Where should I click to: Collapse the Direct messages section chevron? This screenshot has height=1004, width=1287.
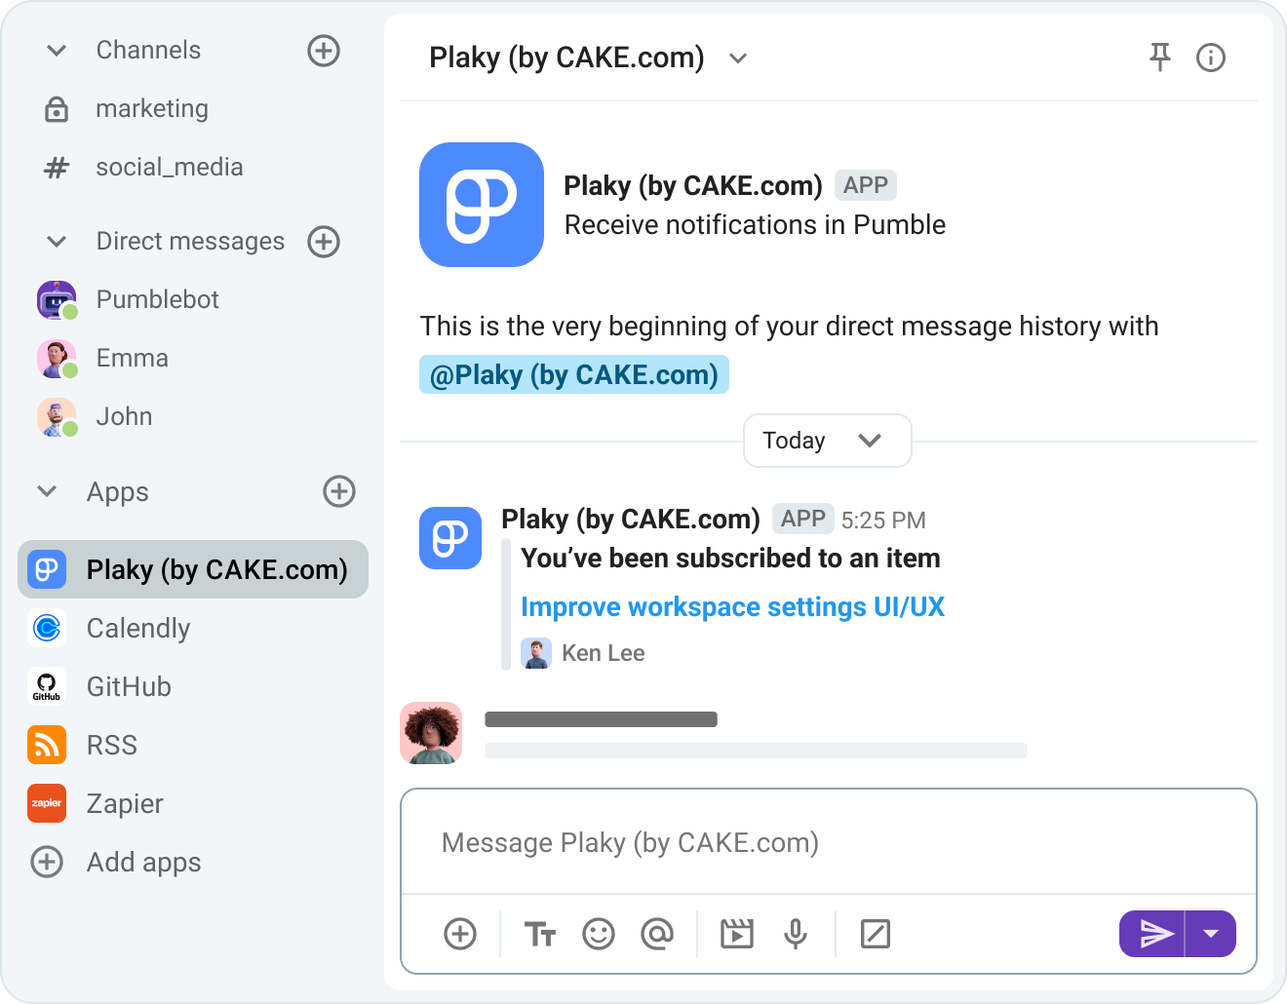tap(57, 242)
